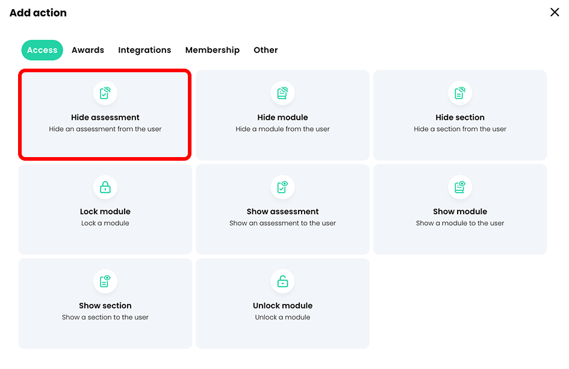Switch to the Other tab
Screen dimensions: 569x369
coord(266,50)
